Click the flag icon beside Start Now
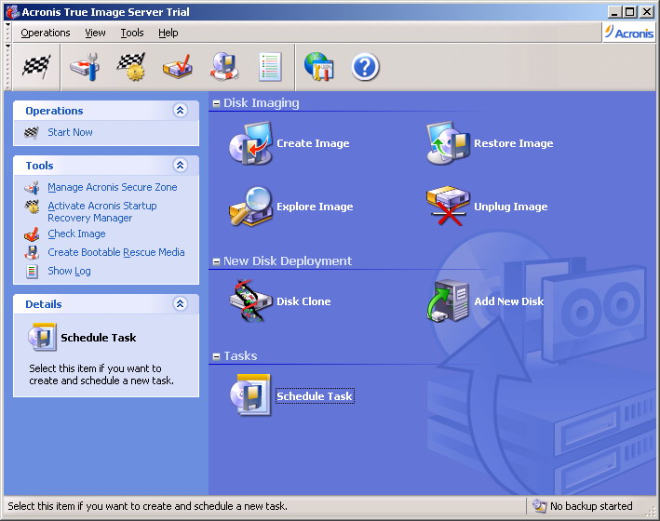Viewport: 660px width, 521px height. [x=32, y=132]
